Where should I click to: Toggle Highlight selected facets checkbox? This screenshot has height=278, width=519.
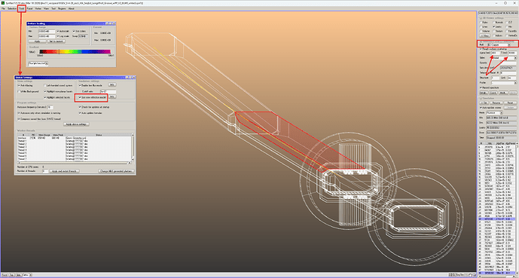tap(45, 98)
